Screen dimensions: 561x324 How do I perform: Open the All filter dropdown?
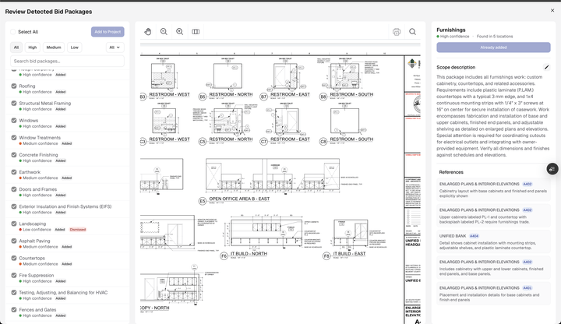coord(115,48)
